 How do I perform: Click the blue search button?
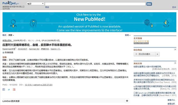coord(149,4)
